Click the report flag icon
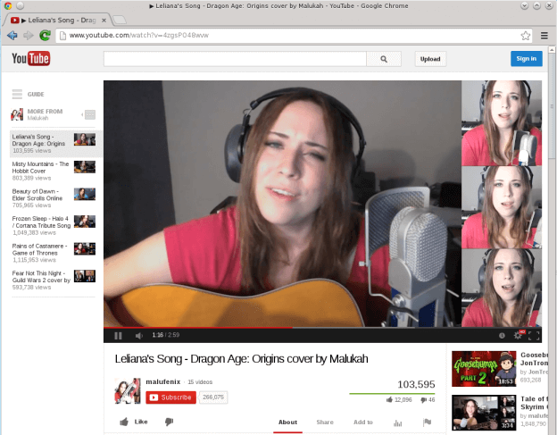The image size is (557, 435). [427, 422]
